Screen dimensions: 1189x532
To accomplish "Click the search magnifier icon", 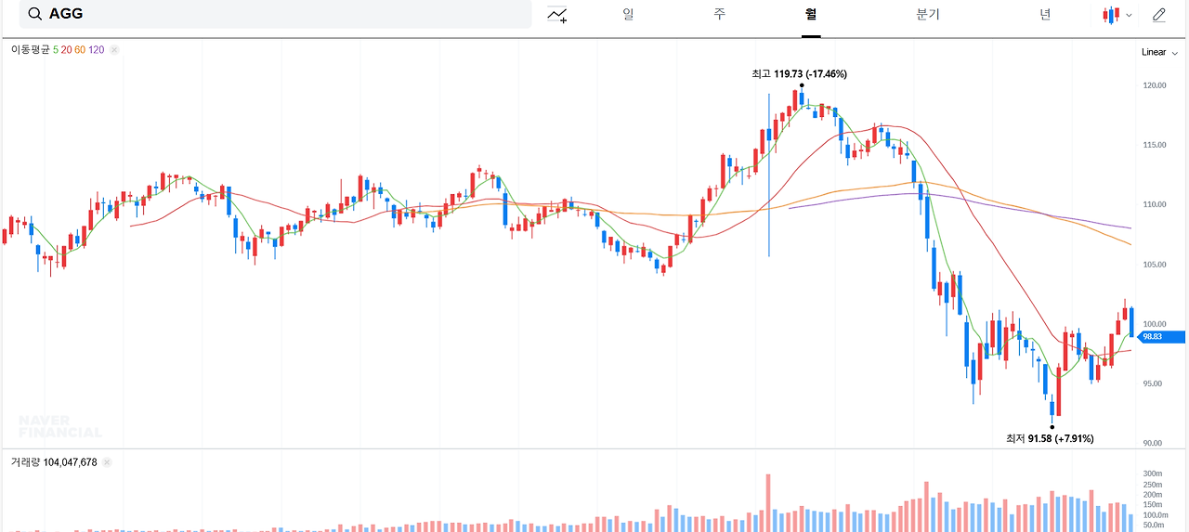I will [x=34, y=14].
